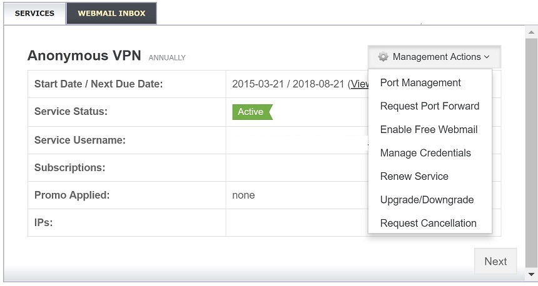This screenshot has width=538, height=286.
Task: Click the Service Username label
Action: coord(80,140)
